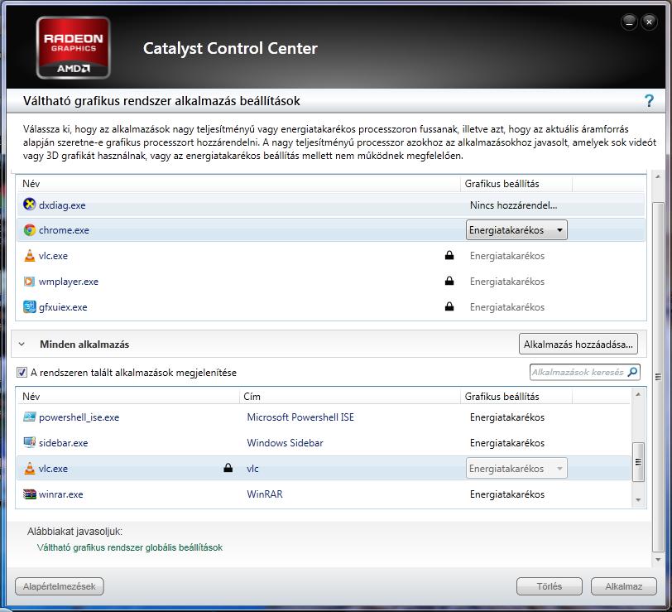This screenshot has width=672, height=612.
Task: Click the lock icon in the lower vlc.exe row
Action: 228,468
